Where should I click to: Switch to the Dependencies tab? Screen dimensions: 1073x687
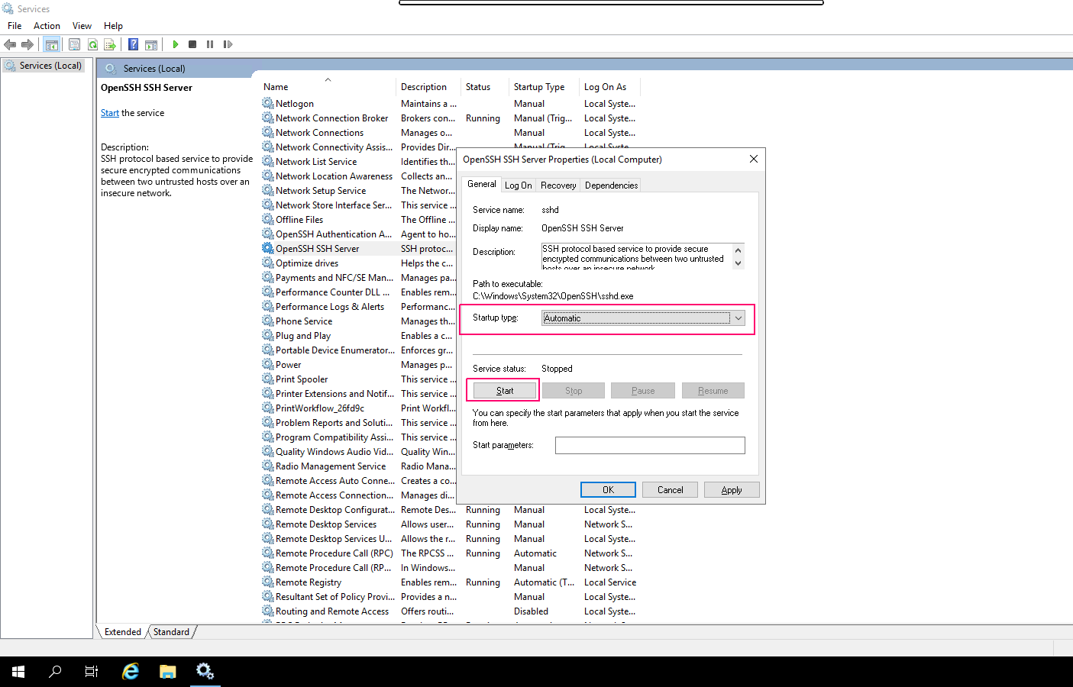coord(611,185)
